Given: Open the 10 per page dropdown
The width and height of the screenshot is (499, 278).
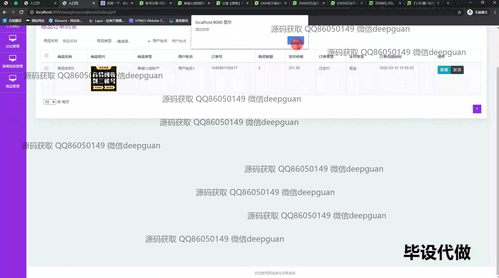Looking at the screenshot, I should coord(50,102).
